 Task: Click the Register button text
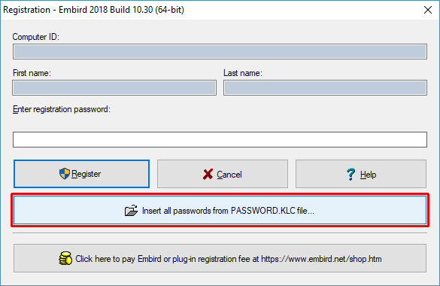click(86, 174)
